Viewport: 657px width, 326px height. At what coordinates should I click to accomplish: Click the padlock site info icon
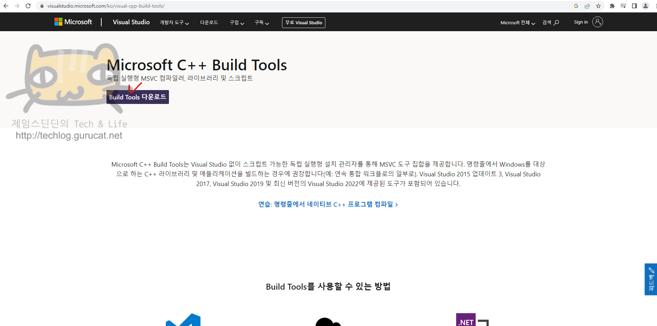point(42,6)
